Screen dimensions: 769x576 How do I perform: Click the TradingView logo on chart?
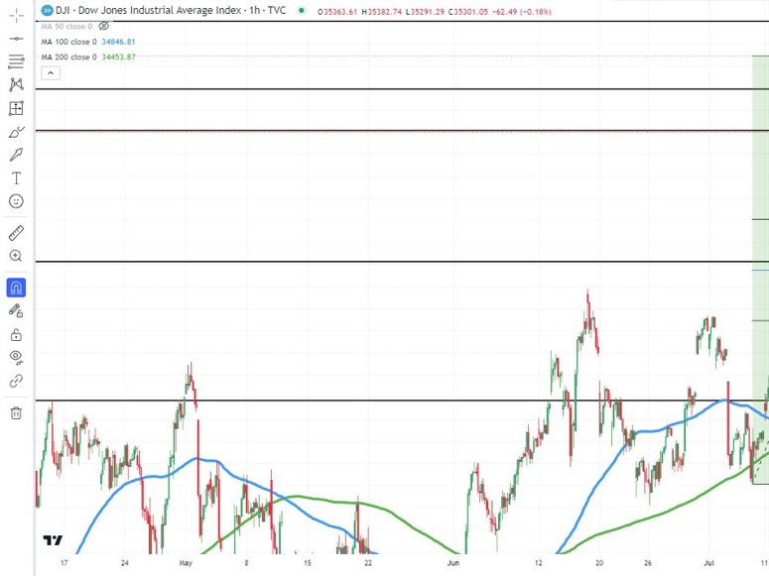pos(53,540)
